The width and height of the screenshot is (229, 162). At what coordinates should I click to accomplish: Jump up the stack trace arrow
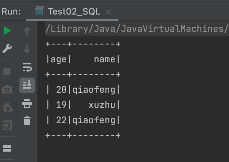(x=27, y=31)
